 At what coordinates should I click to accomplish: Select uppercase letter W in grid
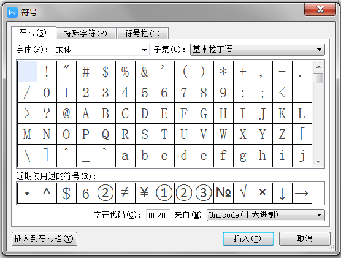(x=224, y=134)
